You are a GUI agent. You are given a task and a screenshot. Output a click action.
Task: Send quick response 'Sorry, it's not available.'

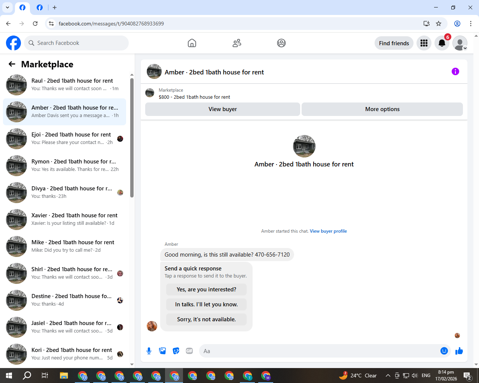[207, 319]
